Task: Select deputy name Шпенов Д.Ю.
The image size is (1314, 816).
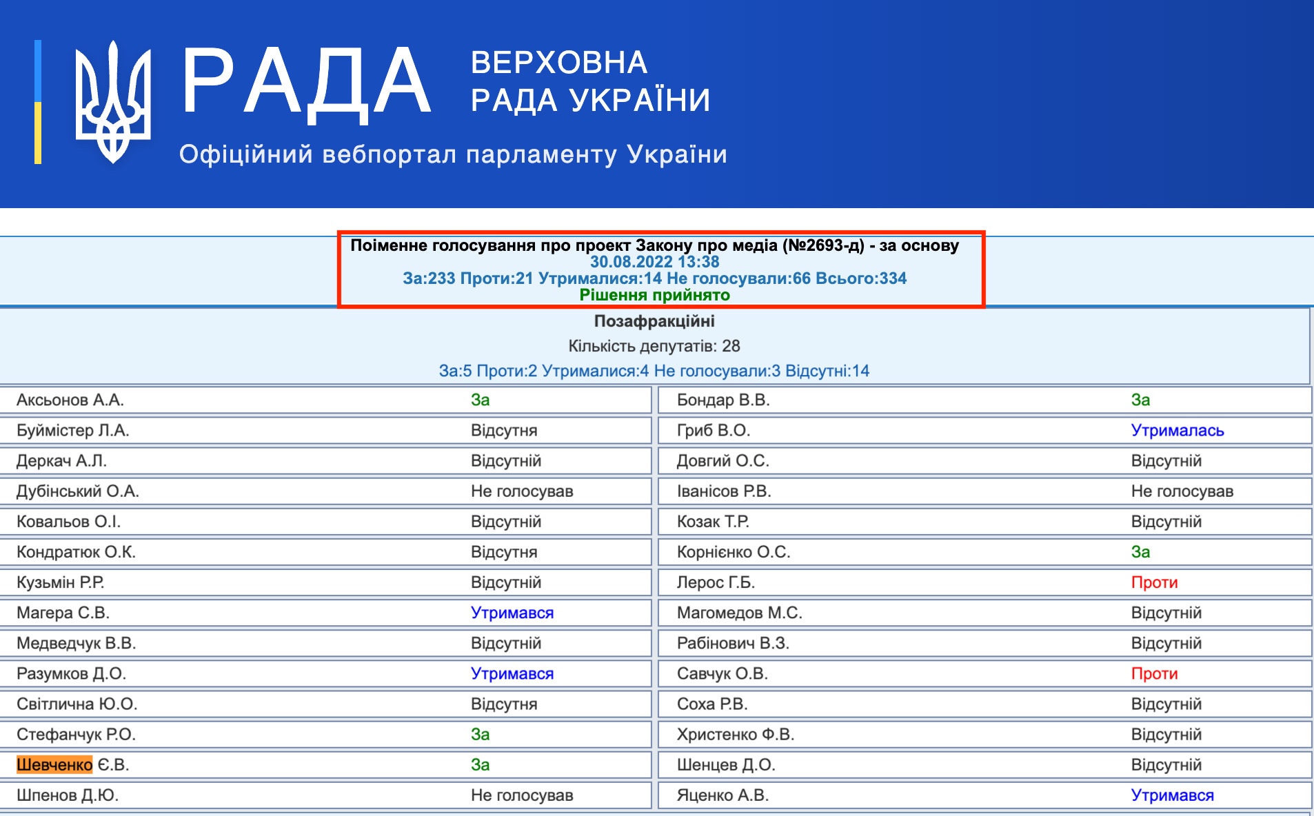Action: 68,794
